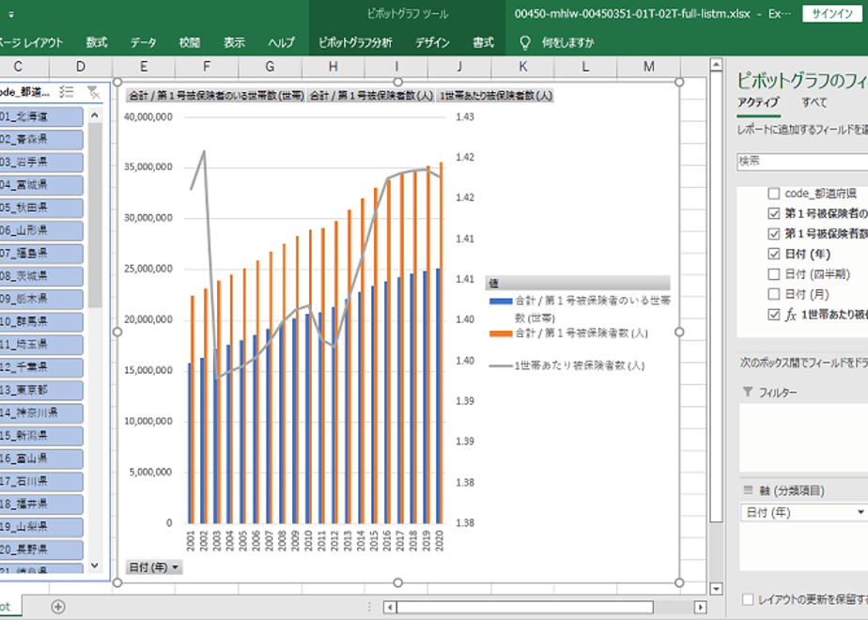Click gray legend line for 1世帯あたり被保険者数
Screen dimensions: 868x620
point(501,366)
